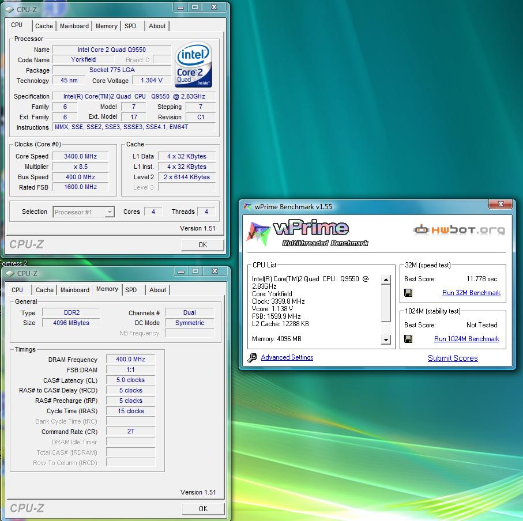Click the memory Type DDR2 value
523x521 pixels.
coord(72,312)
